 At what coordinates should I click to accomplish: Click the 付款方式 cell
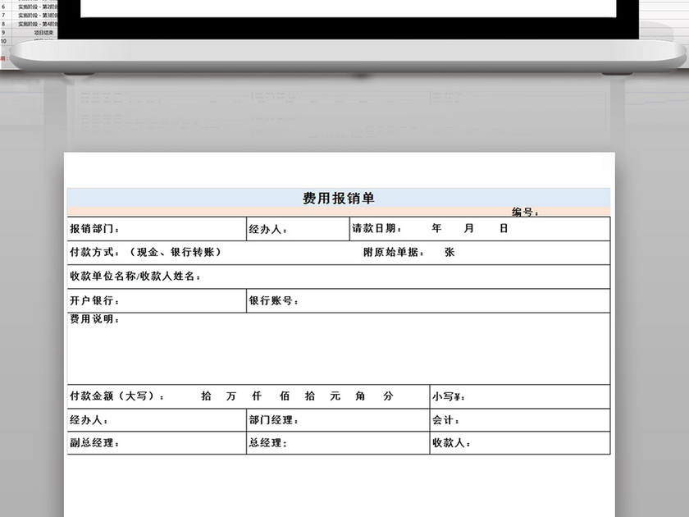point(164,253)
